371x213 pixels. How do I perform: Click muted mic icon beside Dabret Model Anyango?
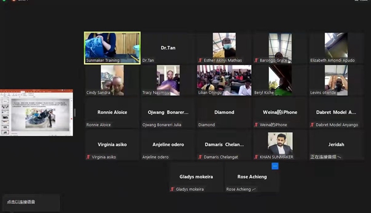312,125
